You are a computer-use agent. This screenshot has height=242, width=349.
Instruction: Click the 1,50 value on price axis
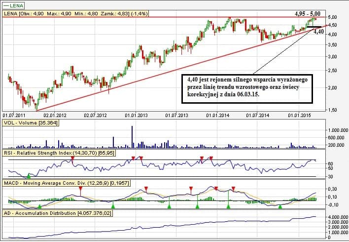click(x=333, y=110)
